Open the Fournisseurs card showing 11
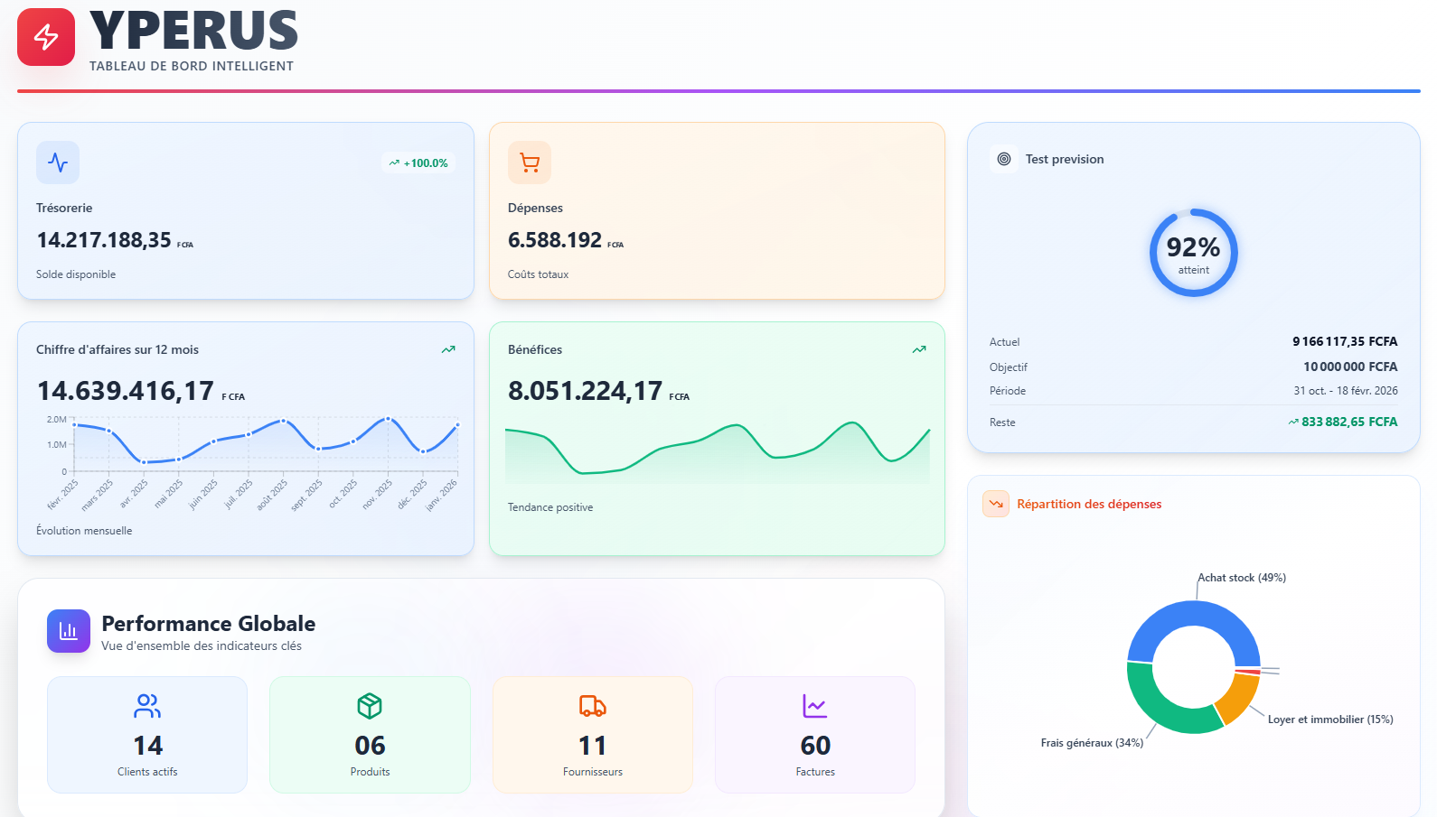The width and height of the screenshot is (1437, 817). point(593,735)
